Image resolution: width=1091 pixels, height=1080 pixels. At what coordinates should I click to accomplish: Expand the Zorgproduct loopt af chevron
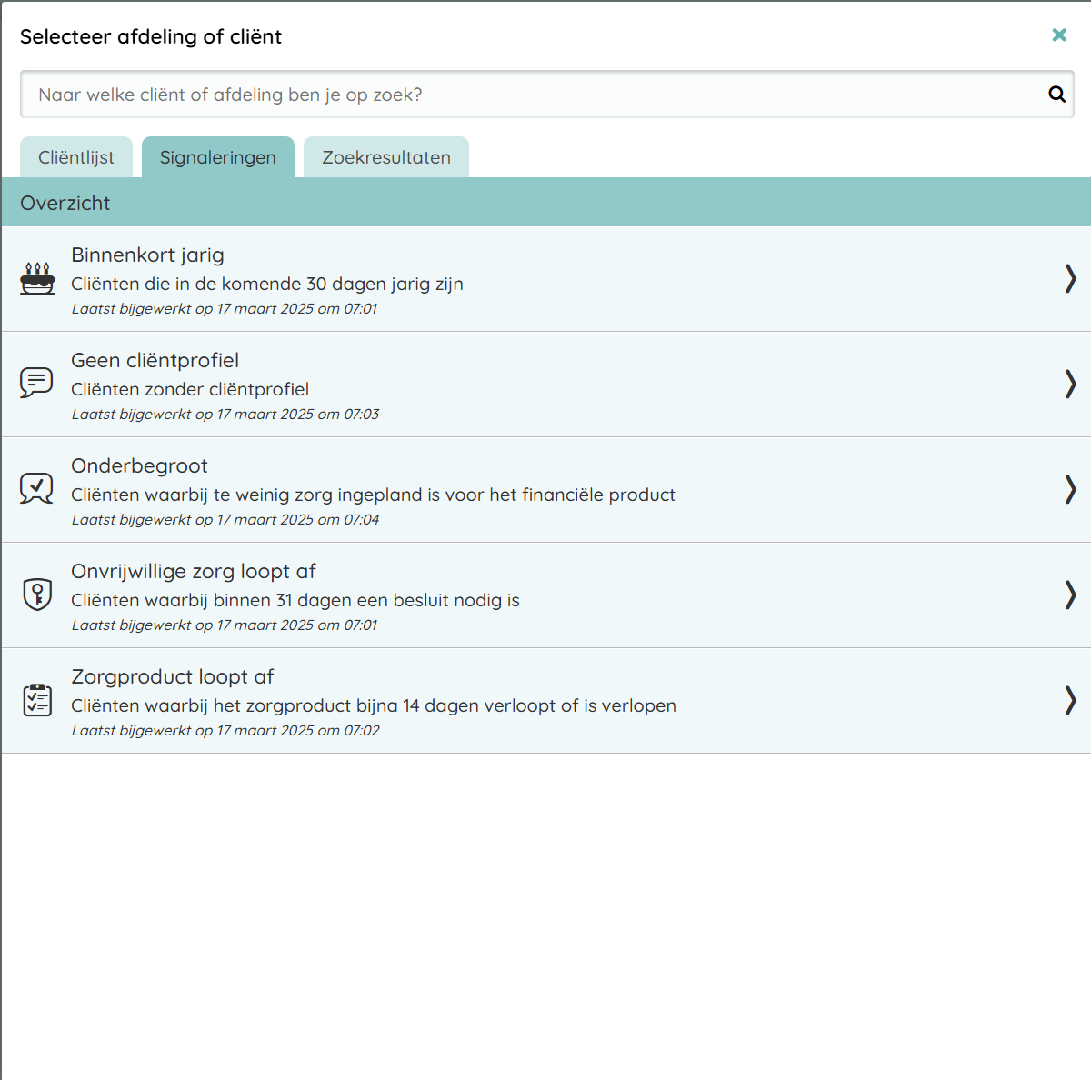click(x=1070, y=700)
